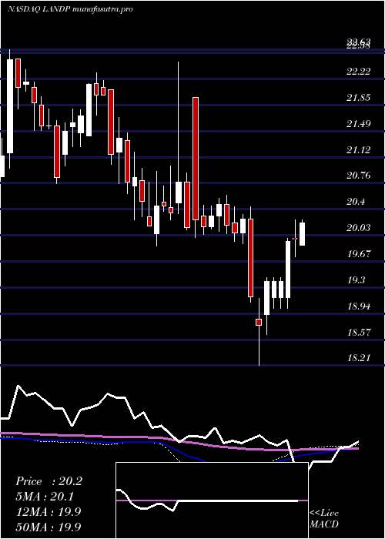
Task: Click inside the MACD inset chart box
Action: [x=212, y=500]
